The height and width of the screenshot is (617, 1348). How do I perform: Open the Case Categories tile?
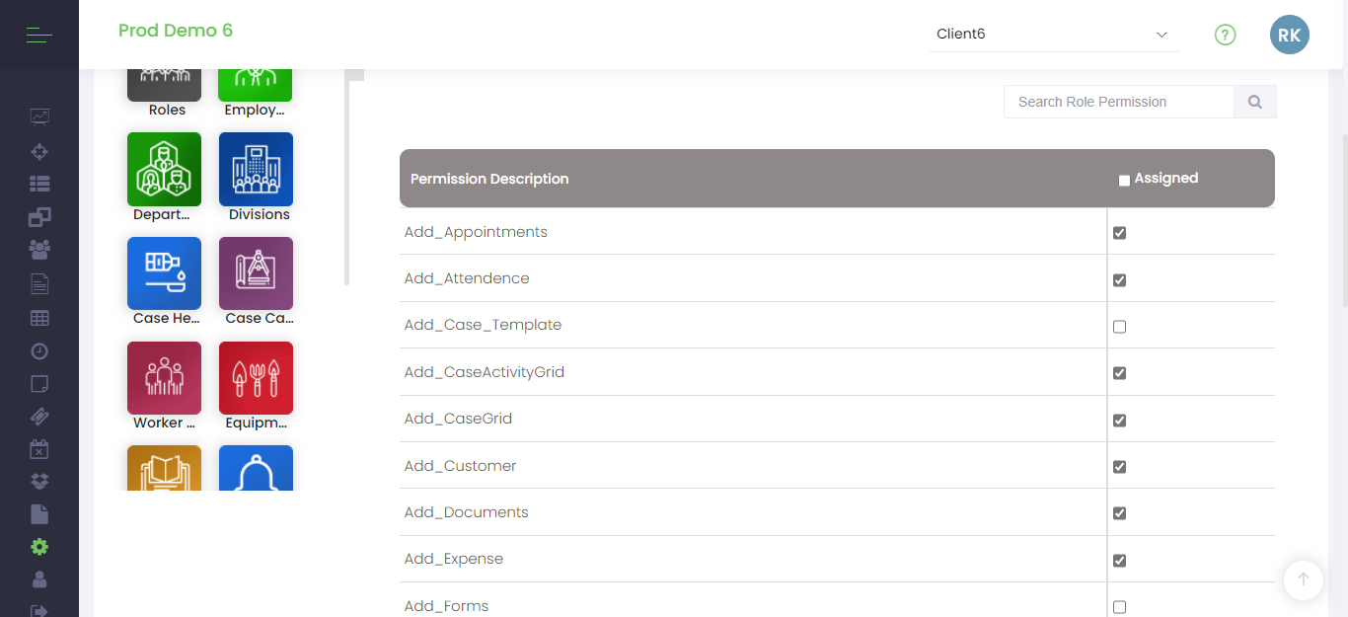click(x=256, y=273)
